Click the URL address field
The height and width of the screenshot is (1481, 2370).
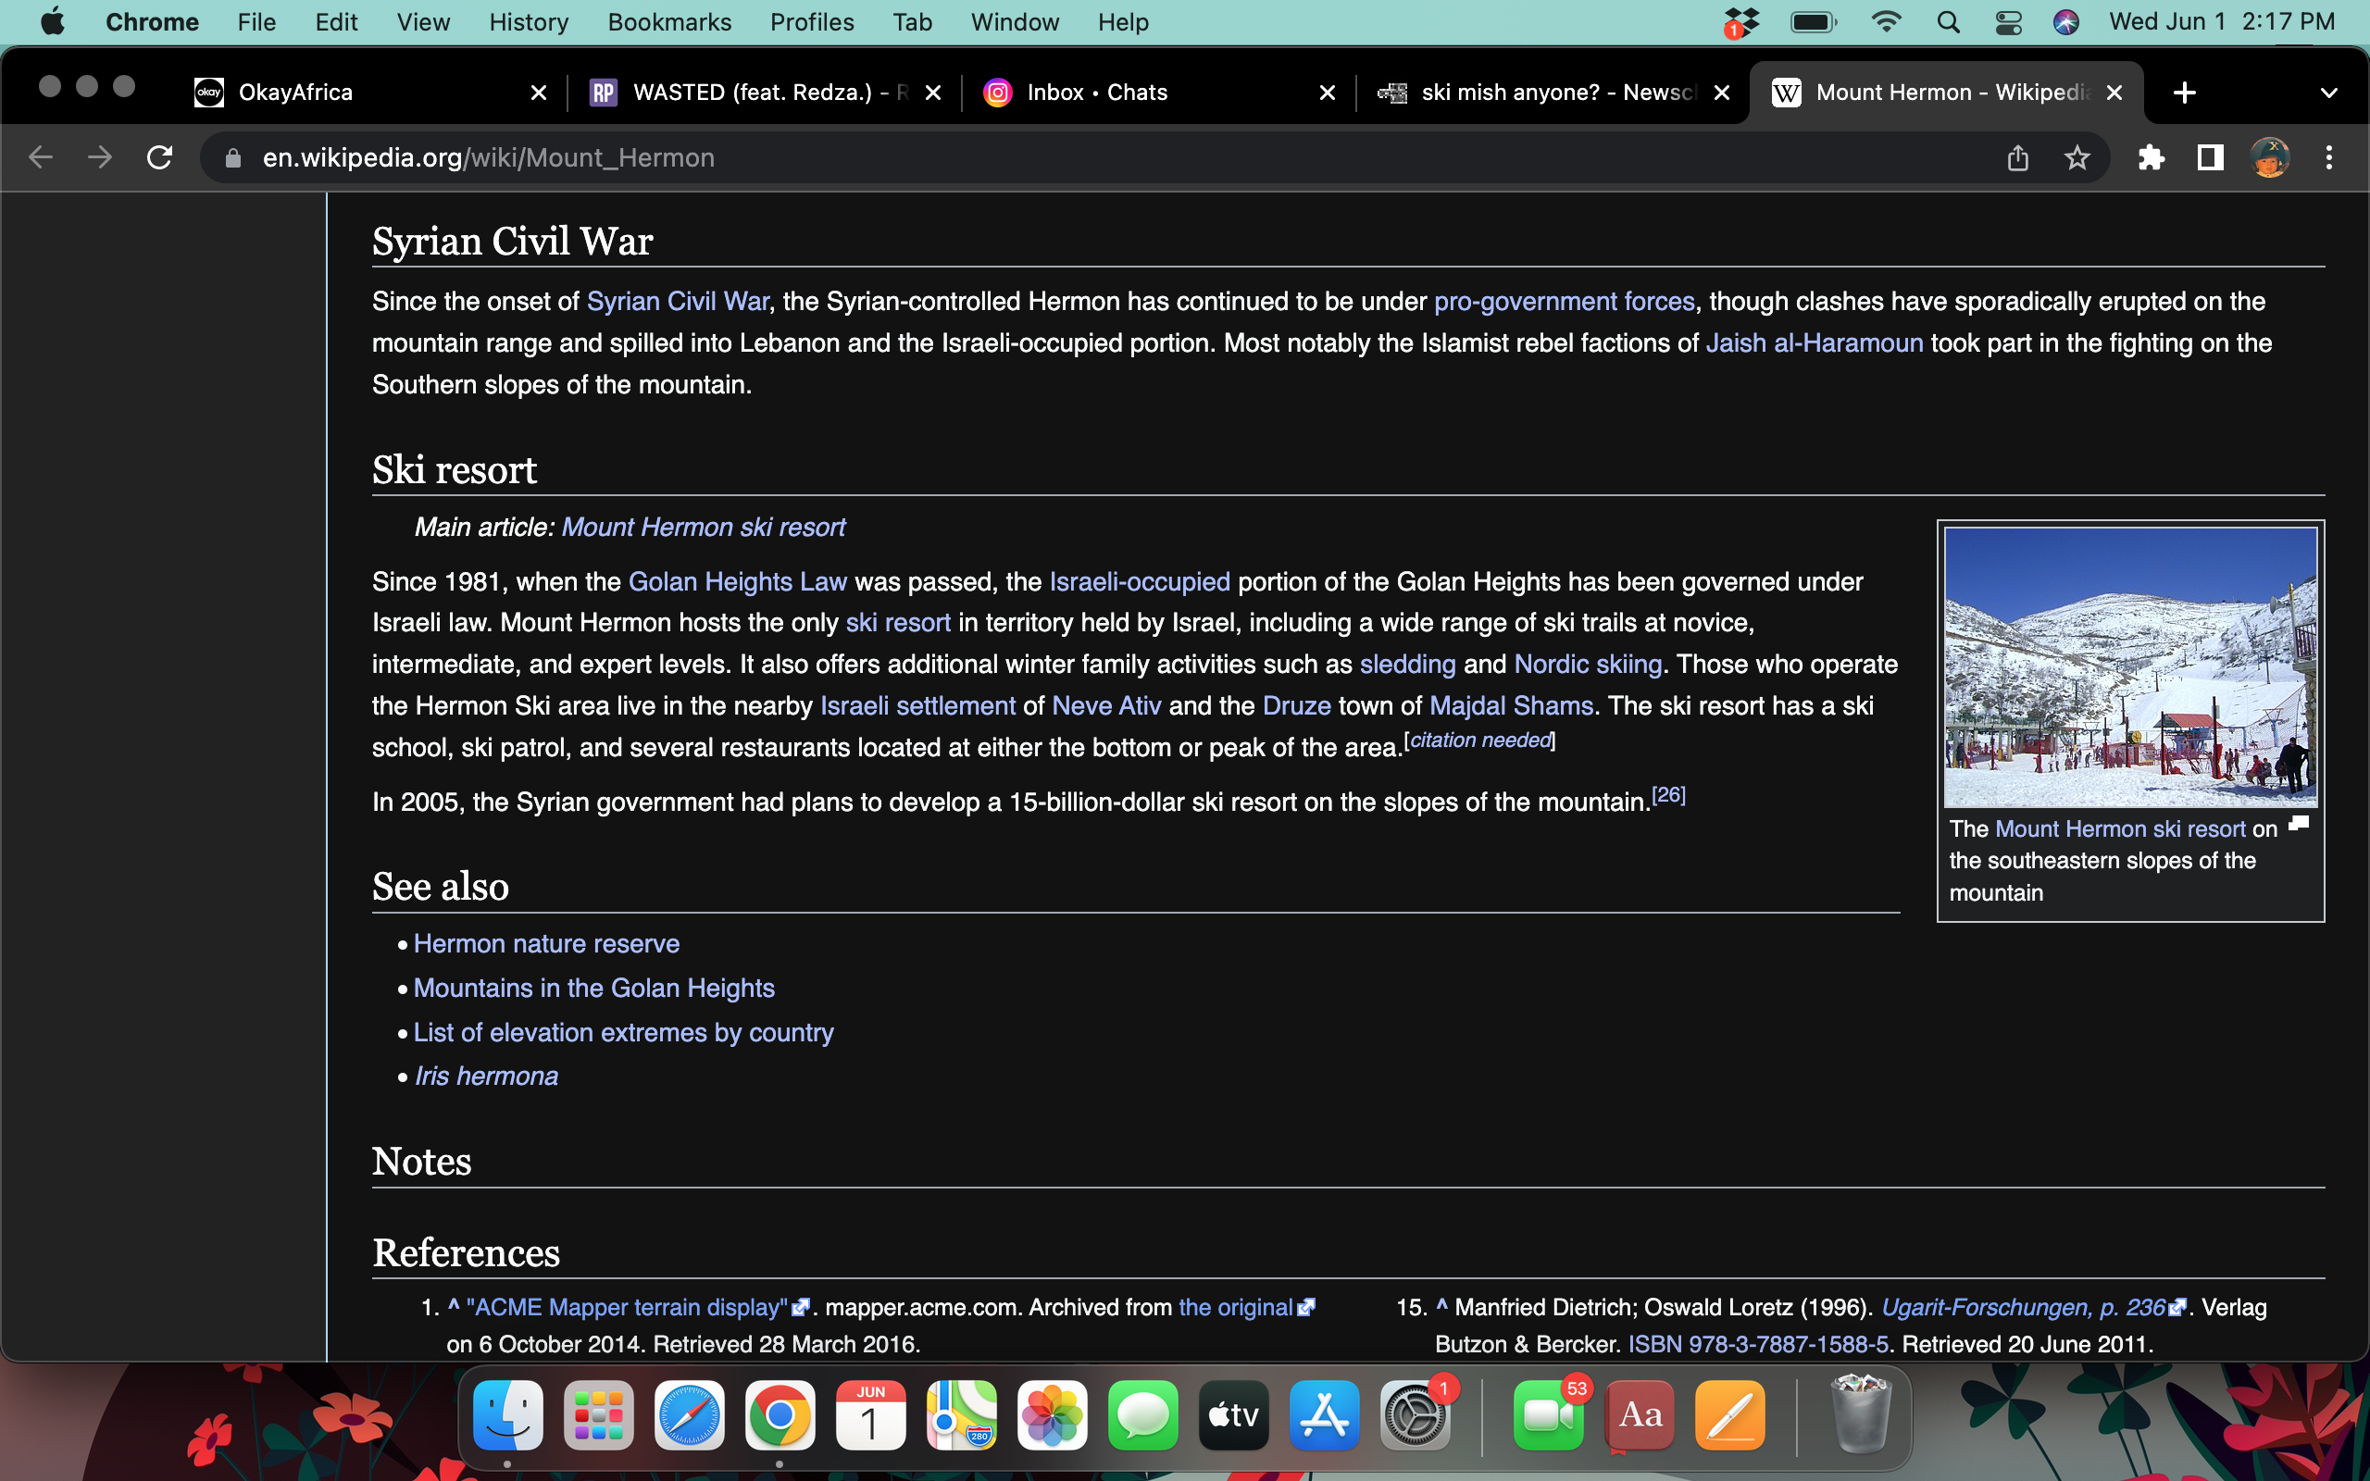[1078, 157]
